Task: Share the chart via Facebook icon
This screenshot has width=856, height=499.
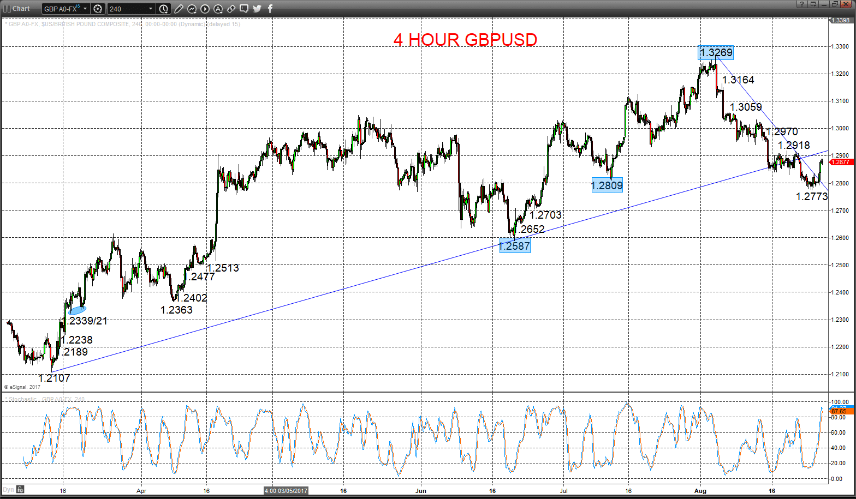Action: (x=270, y=9)
